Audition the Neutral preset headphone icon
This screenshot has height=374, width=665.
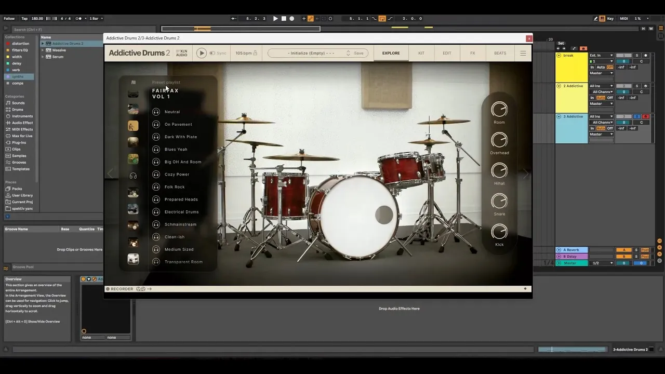(x=156, y=112)
